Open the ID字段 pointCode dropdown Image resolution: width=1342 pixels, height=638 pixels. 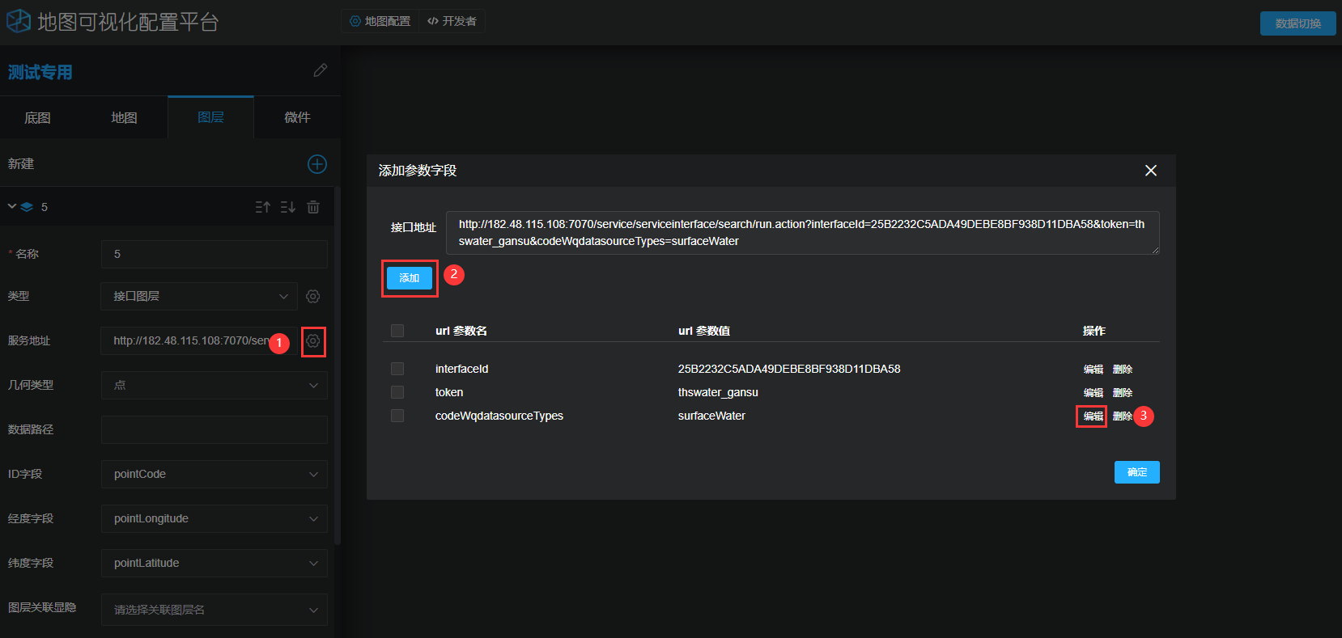214,475
